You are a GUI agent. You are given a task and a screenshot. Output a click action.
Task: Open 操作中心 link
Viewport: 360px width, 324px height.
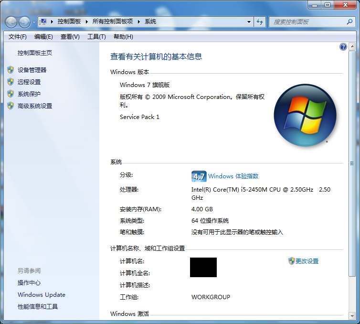pyautogui.click(x=29, y=282)
